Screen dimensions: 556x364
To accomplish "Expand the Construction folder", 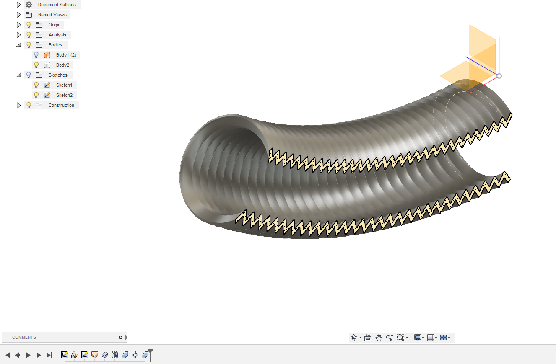I will coord(18,105).
